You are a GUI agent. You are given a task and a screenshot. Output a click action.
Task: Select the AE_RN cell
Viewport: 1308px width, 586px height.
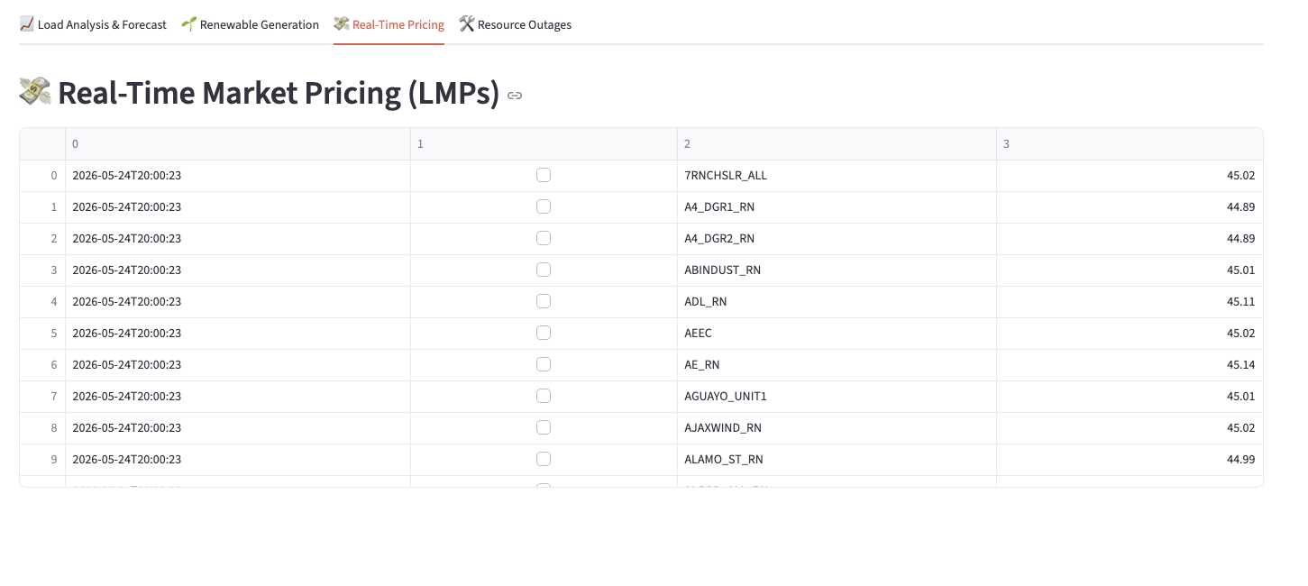[x=837, y=365]
